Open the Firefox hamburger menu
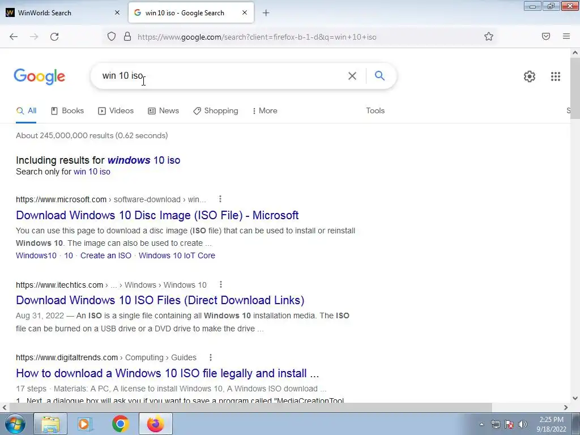This screenshot has height=435, width=580. click(x=566, y=36)
